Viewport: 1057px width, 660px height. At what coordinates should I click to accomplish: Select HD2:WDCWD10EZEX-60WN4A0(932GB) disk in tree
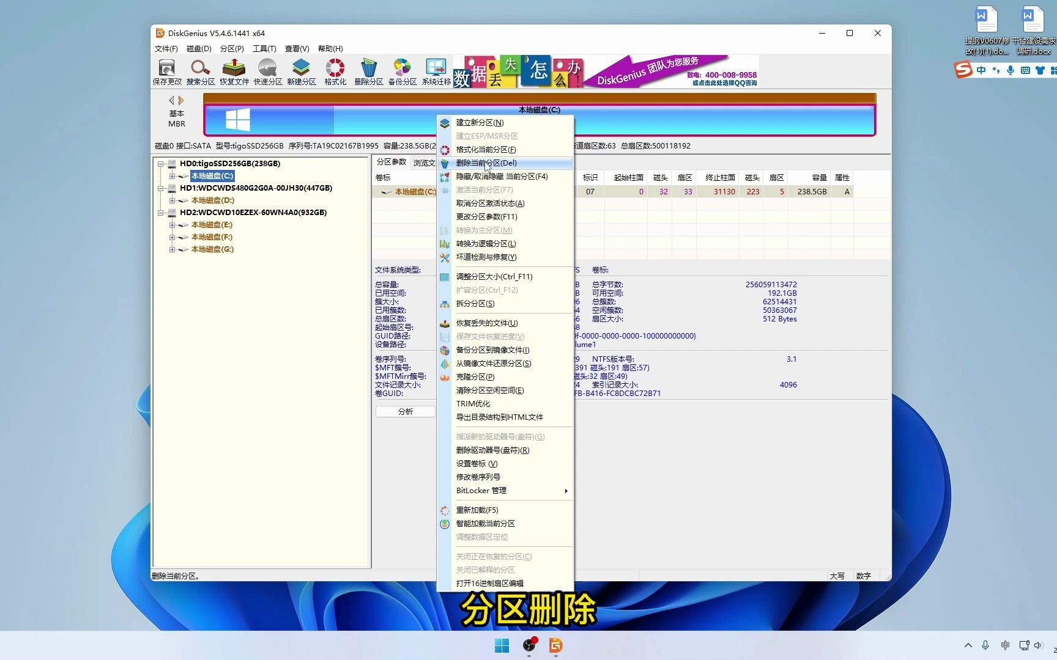point(253,213)
